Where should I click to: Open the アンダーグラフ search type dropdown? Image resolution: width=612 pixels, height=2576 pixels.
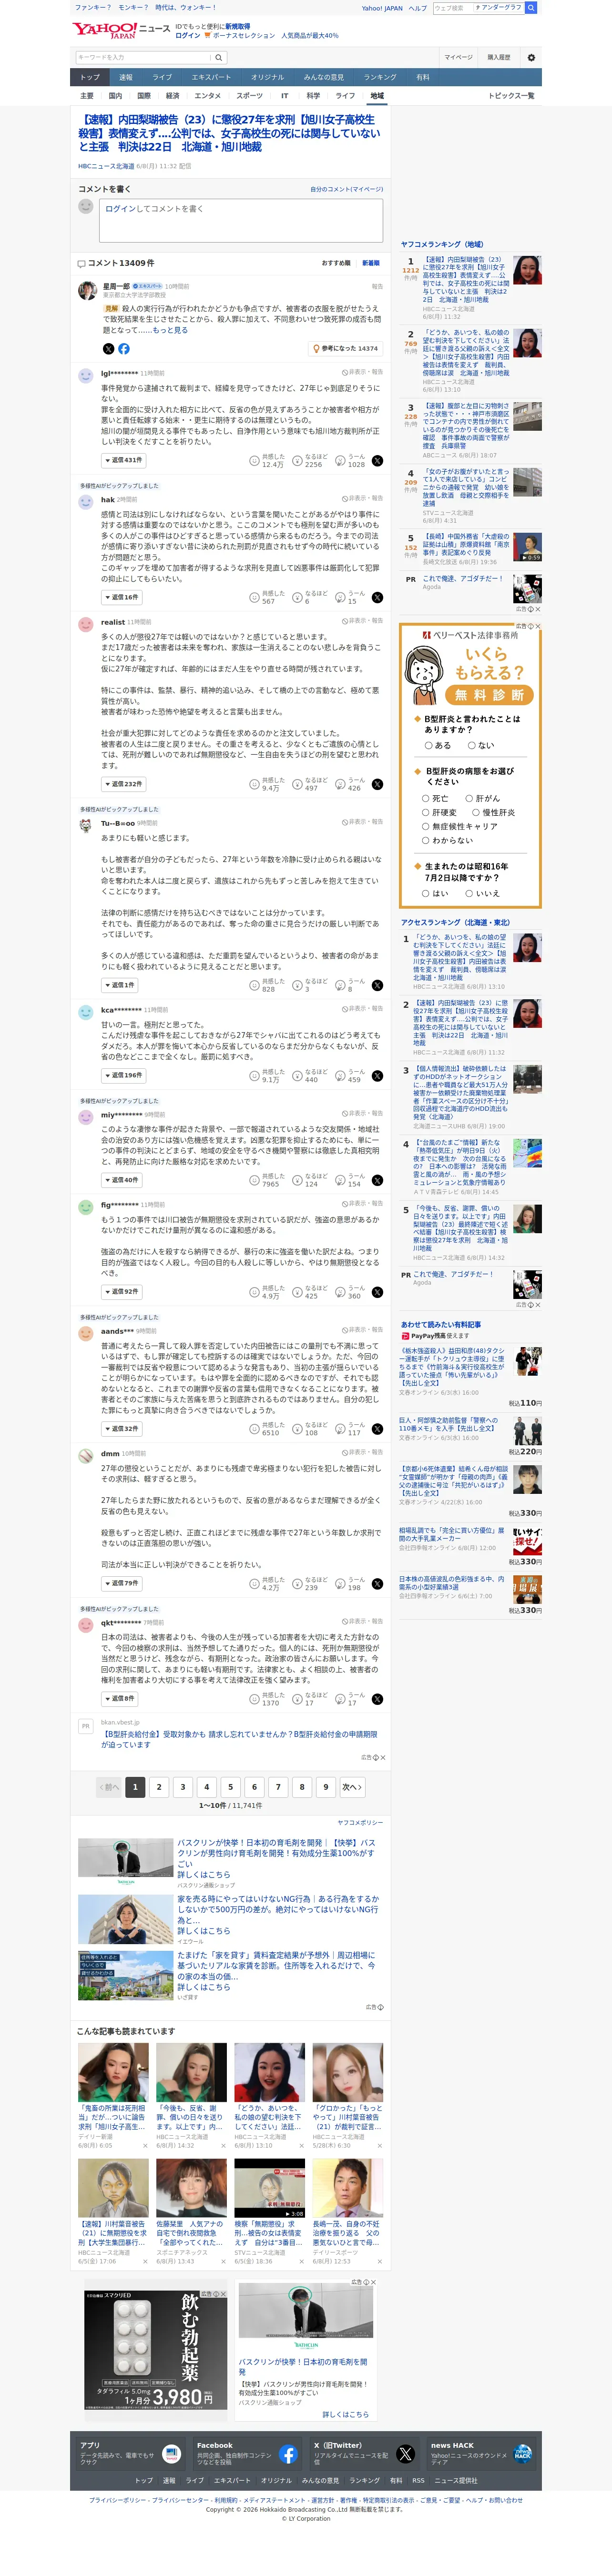click(498, 8)
